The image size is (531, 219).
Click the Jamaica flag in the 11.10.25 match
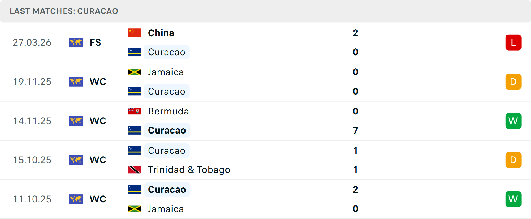pos(134,209)
